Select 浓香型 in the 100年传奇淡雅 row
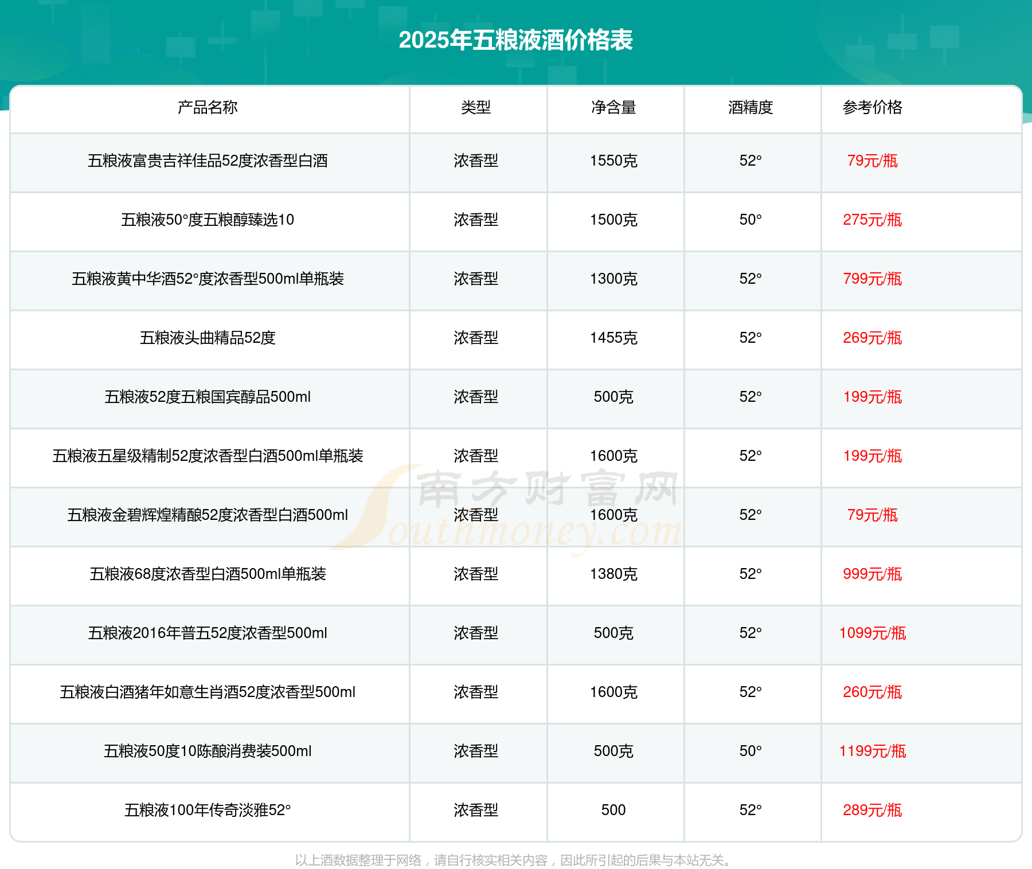This screenshot has height=869, width=1032. pos(476,810)
